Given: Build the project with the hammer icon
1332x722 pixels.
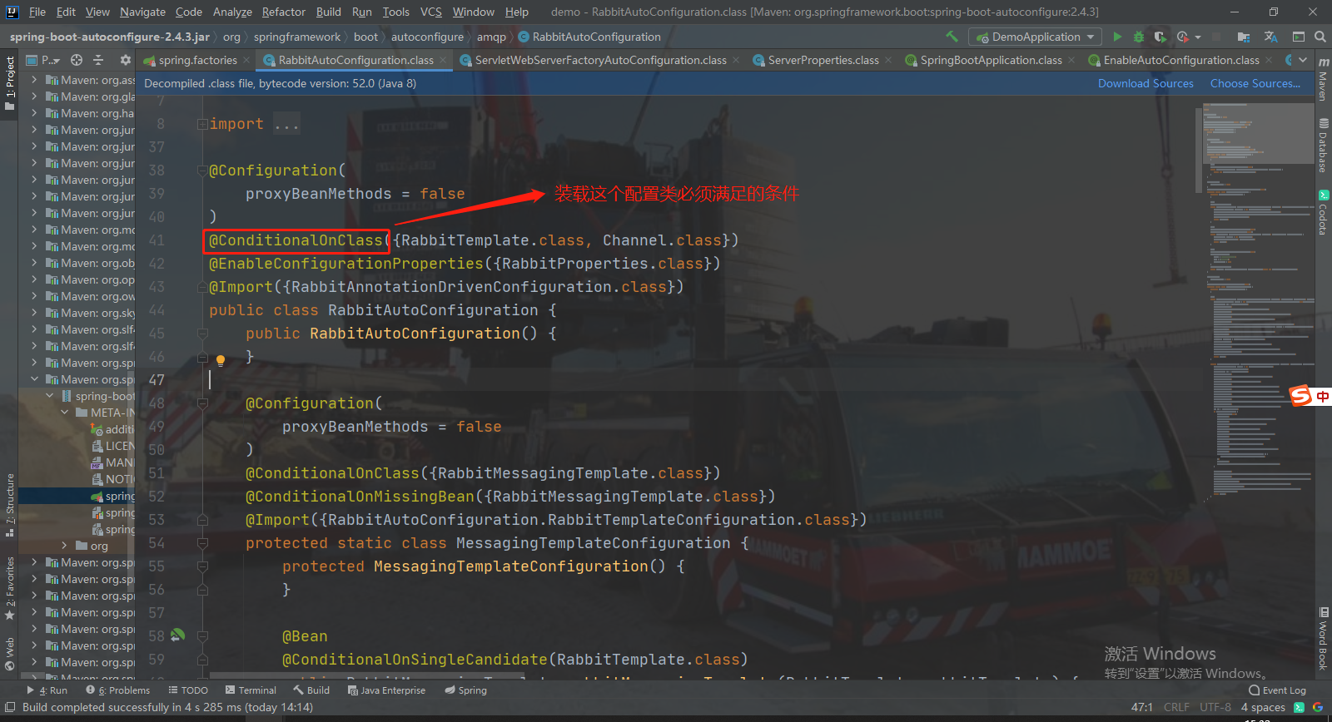Looking at the screenshot, I should coord(952,37).
